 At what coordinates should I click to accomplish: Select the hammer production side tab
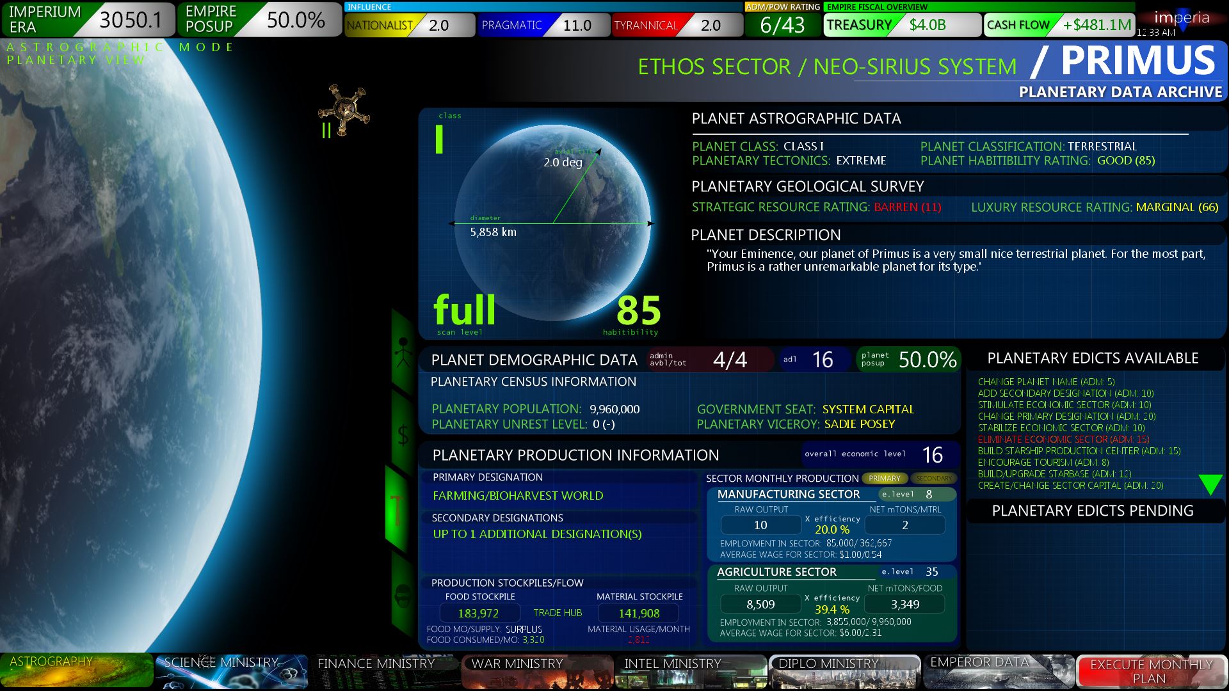click(398, 510)
